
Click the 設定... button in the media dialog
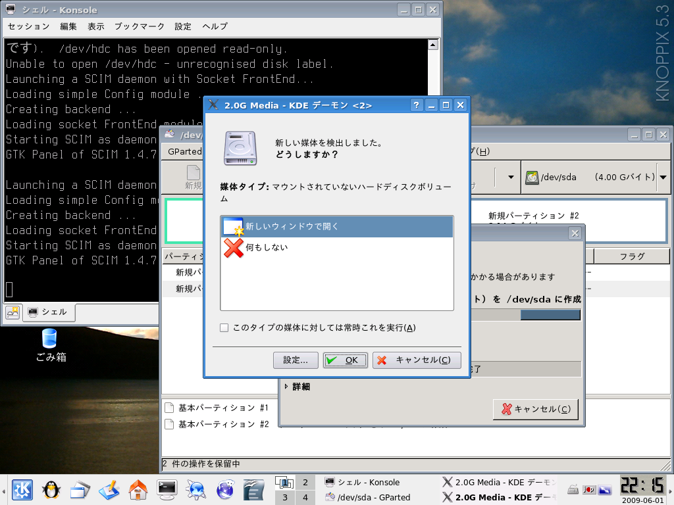(x=296, y=360)
